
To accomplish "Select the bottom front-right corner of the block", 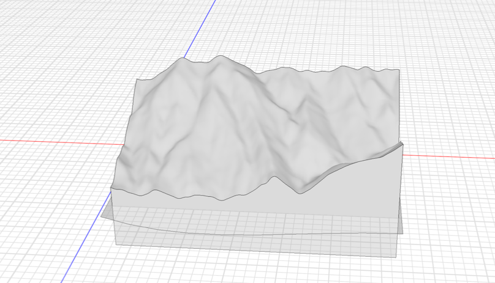I will point(396,257).
